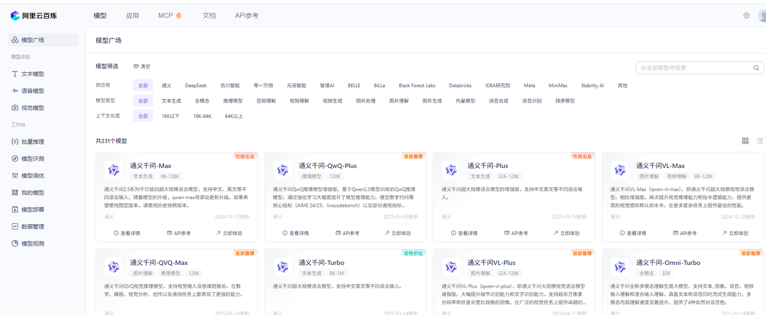The image size is (766, 315).
Task: Click the 通义千问-Max model logo
Action: click(x=114, y=170)
